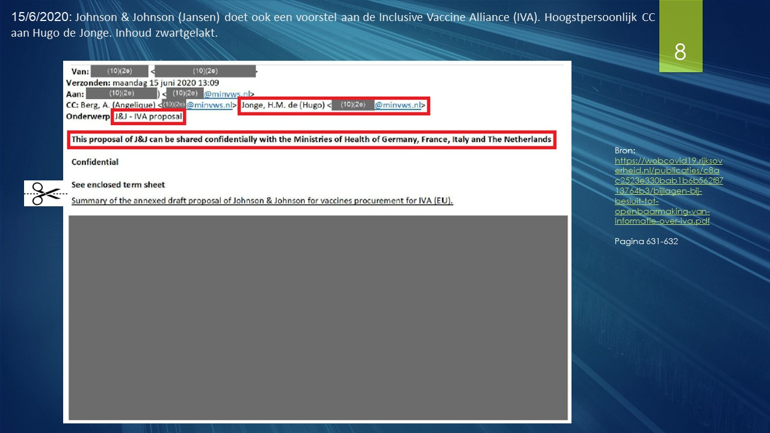This screenshot has height=433, width=770.
Task: Click the 'Van:' sender label
Action: pos(80,72)
